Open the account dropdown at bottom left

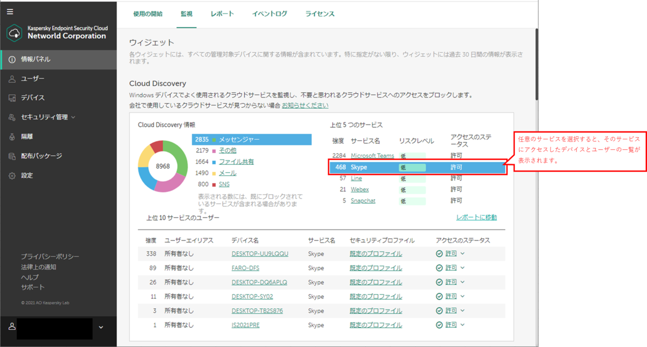[100, 328]
